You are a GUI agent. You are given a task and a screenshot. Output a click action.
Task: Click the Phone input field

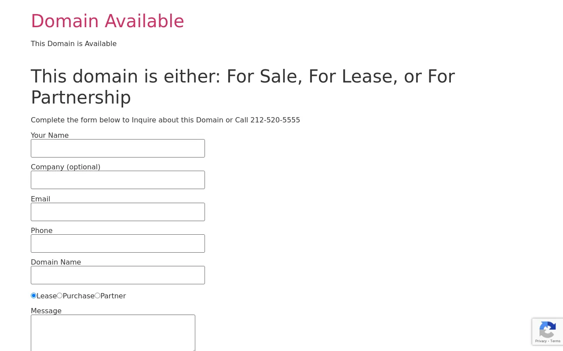point(118,244)
